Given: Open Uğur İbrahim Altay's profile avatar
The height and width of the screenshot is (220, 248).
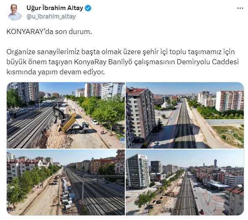Looking at the screenshot, I should click(x=15, y=12).
